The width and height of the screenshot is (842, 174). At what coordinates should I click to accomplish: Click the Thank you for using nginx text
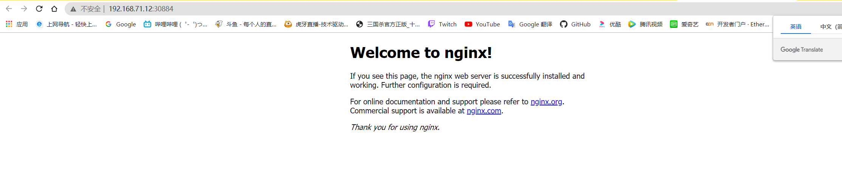pyautogui.click(x=395, y=127)
